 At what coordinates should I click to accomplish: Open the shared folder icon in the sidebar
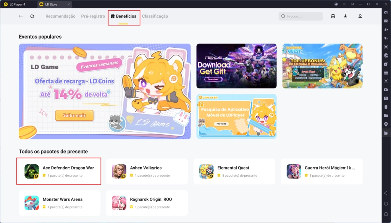tap(386, 115)
